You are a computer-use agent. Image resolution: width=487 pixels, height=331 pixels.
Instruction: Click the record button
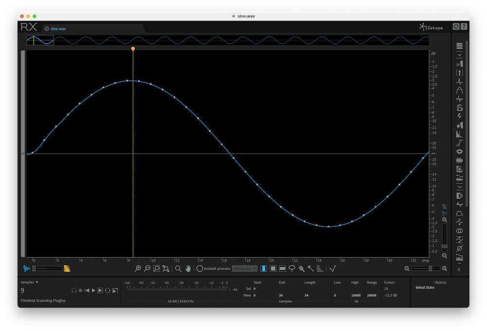click(80, 291)
